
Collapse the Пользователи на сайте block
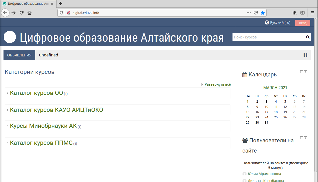301,138
